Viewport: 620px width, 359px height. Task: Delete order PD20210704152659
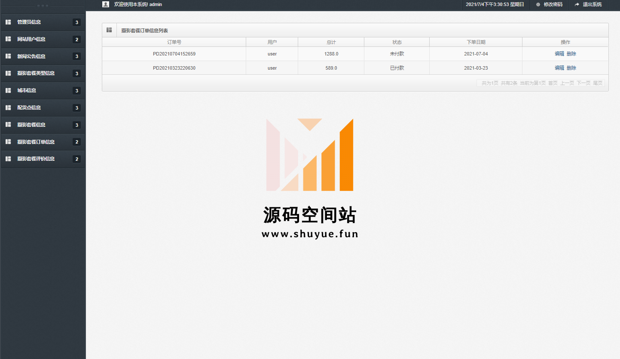point(571,54)
